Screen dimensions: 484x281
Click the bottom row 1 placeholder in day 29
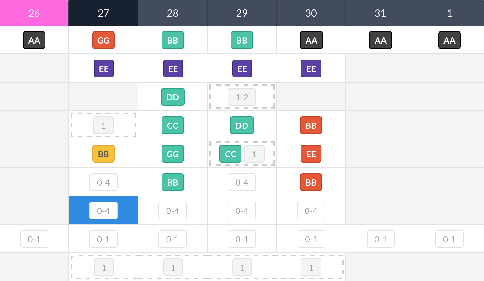coord(242,267)
